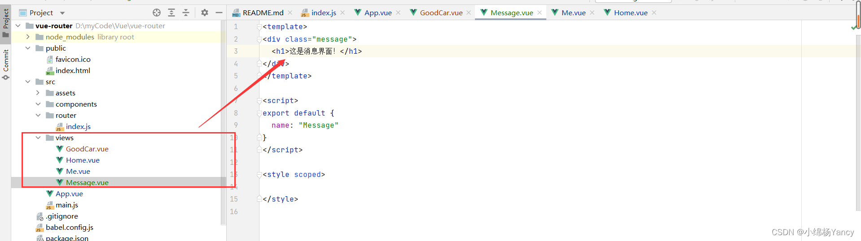
Task: Collapse the views folder arrow
Action: point(38,138)
